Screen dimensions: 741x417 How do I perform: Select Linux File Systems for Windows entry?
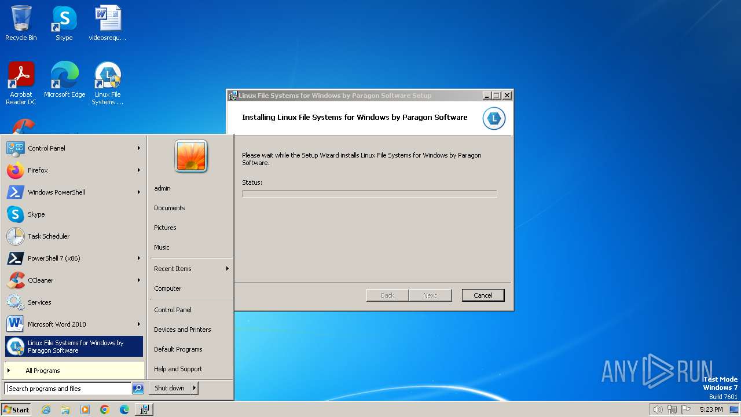click(74, 346)
